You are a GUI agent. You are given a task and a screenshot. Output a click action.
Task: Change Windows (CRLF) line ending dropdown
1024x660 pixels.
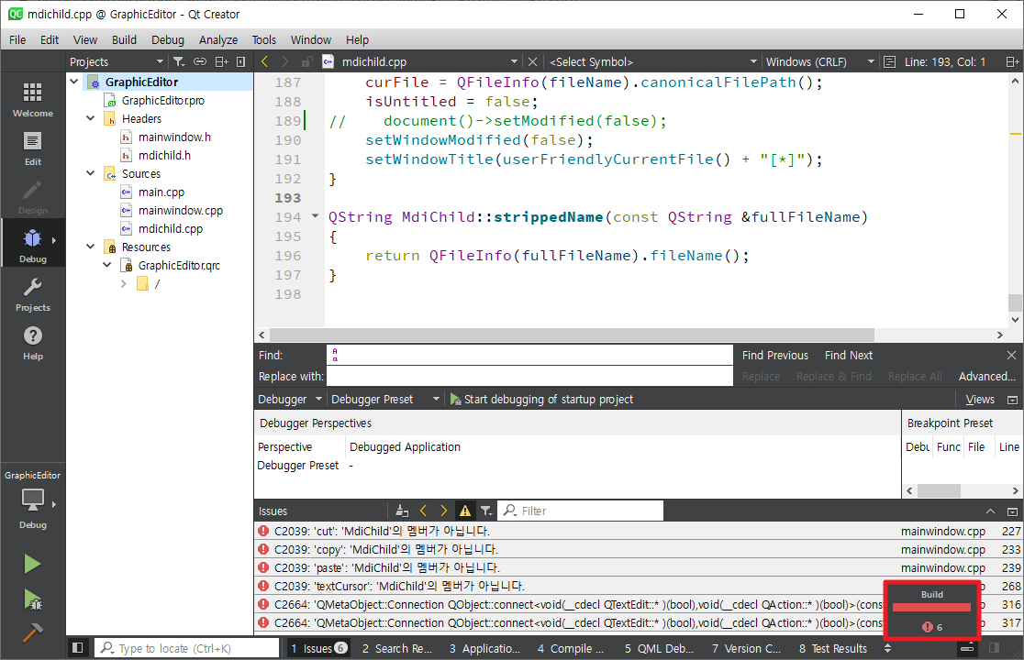coord(819,62)
